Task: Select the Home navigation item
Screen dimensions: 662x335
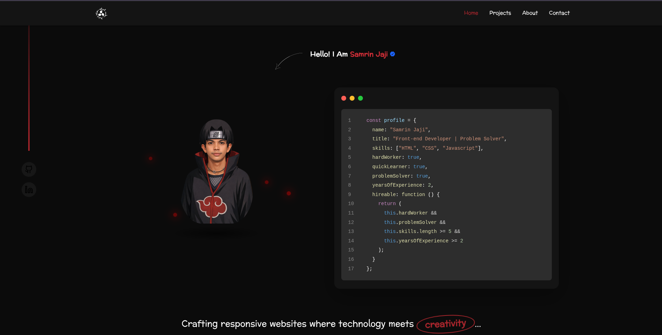Action: 471,13
